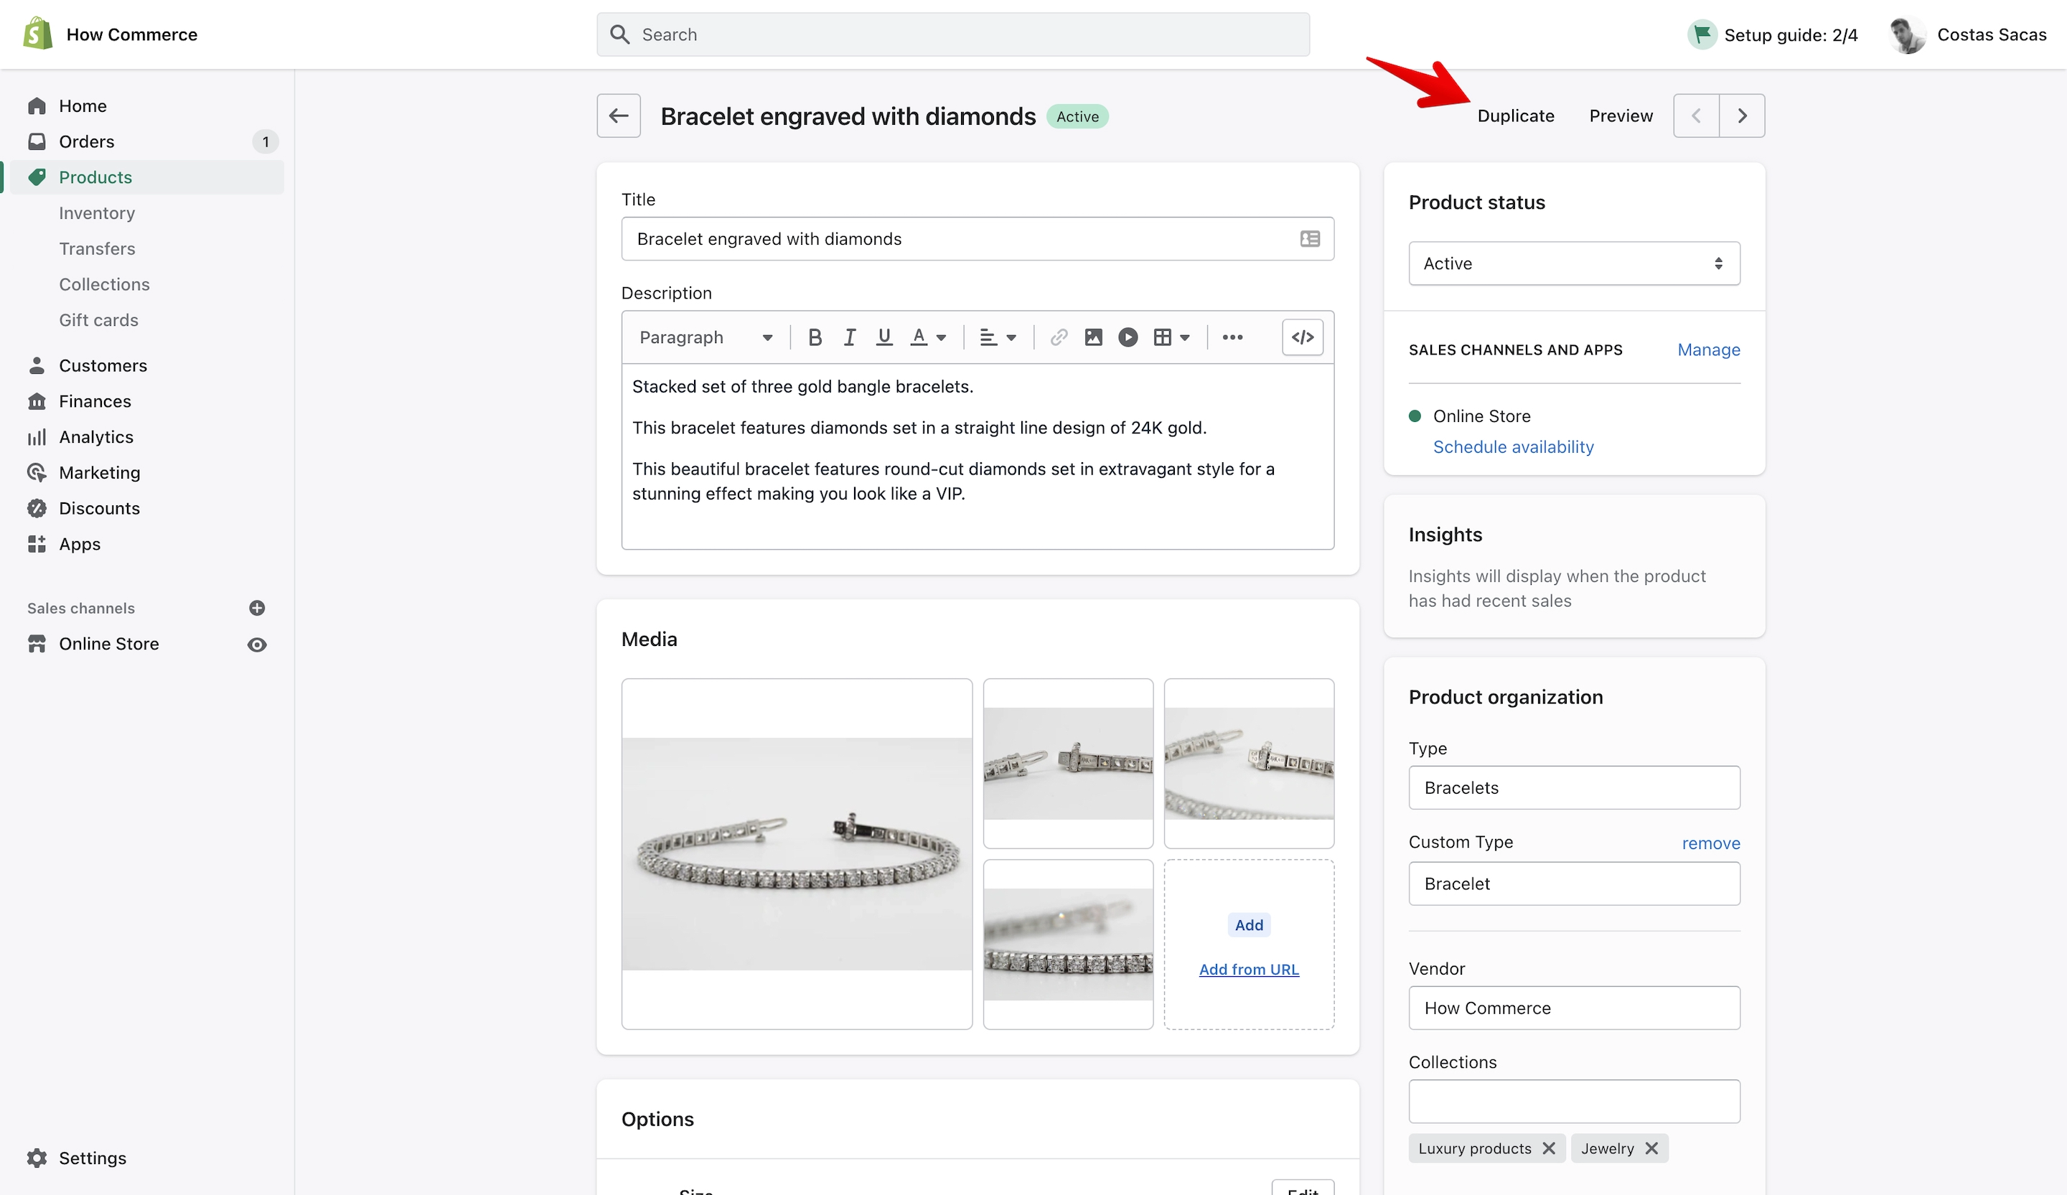Go back with the left arrow button
The width and height of the screenshot is (2067, 1195).
click(x=619, y=116)
